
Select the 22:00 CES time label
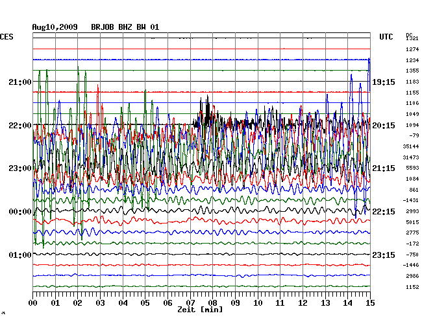pyautogui.click(x=20, y=126)
